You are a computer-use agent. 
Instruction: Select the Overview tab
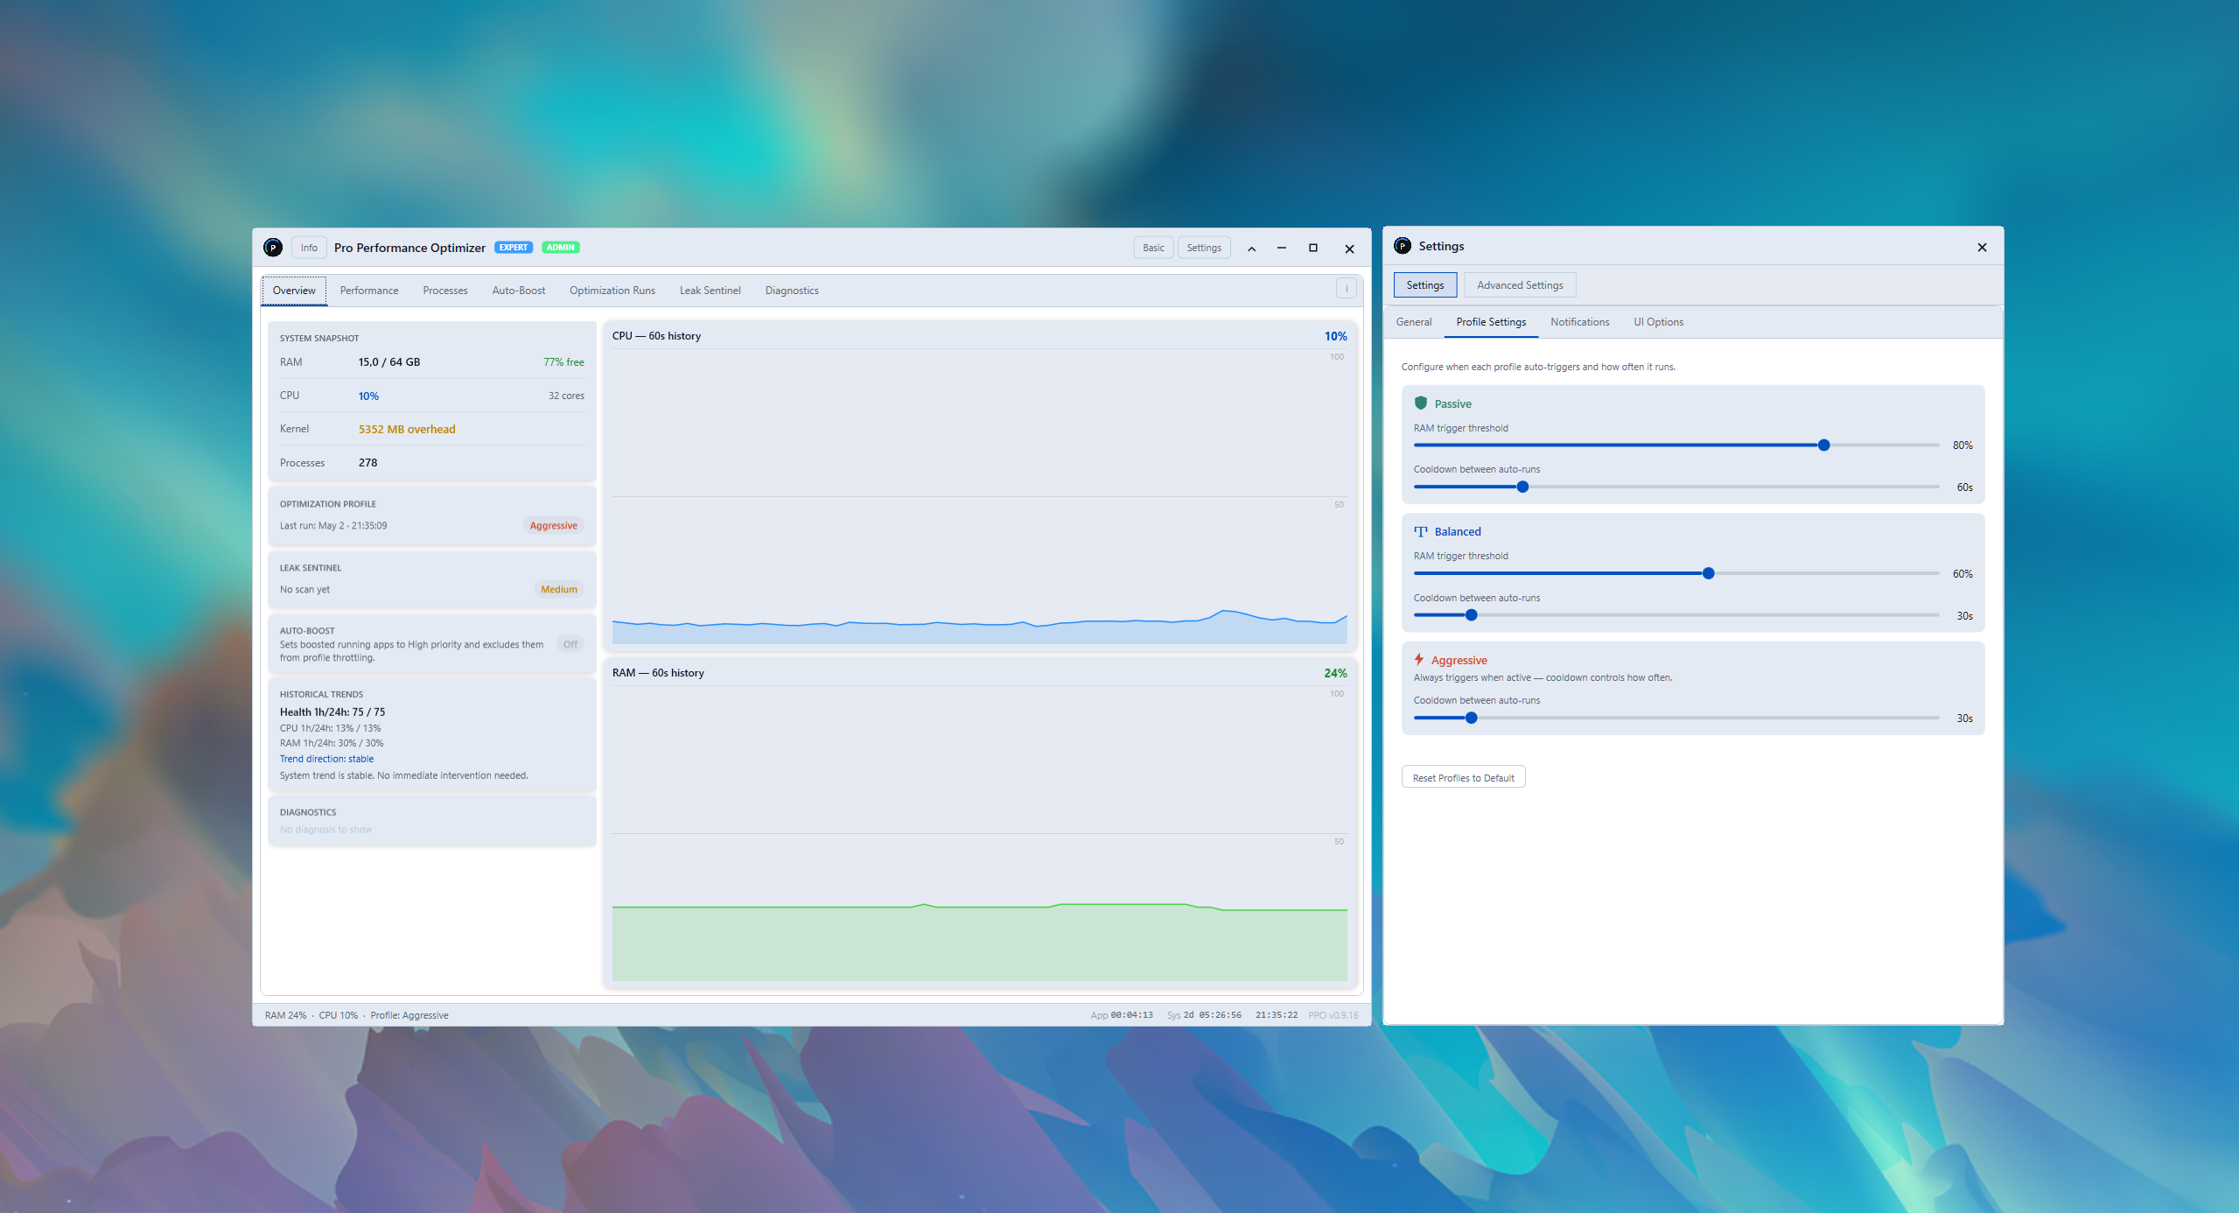point(294,291)
